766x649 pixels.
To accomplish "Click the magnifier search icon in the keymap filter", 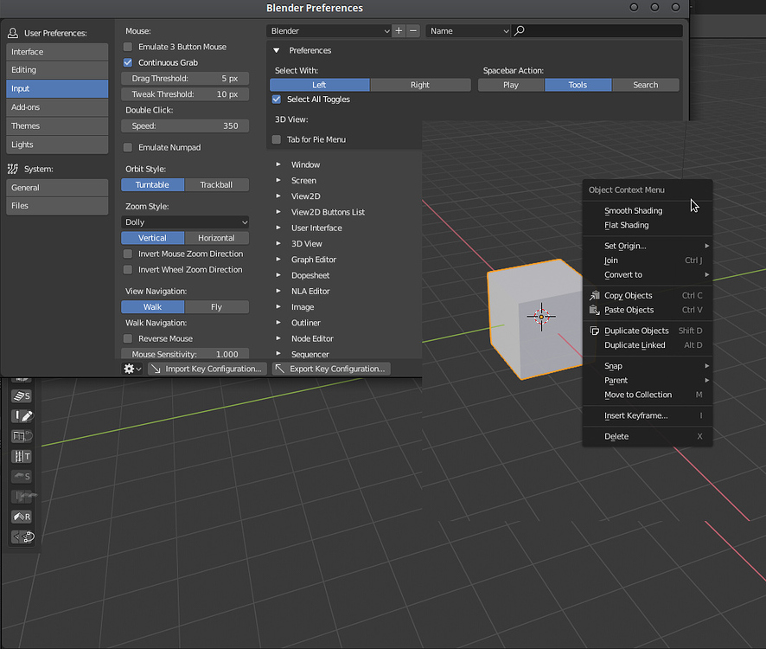I will 519,29.
